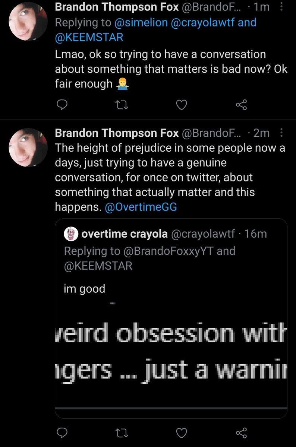Share the 'height of prejudice' tweet
Viewport: 296px width, 447px height.
(x=242, y=432)
